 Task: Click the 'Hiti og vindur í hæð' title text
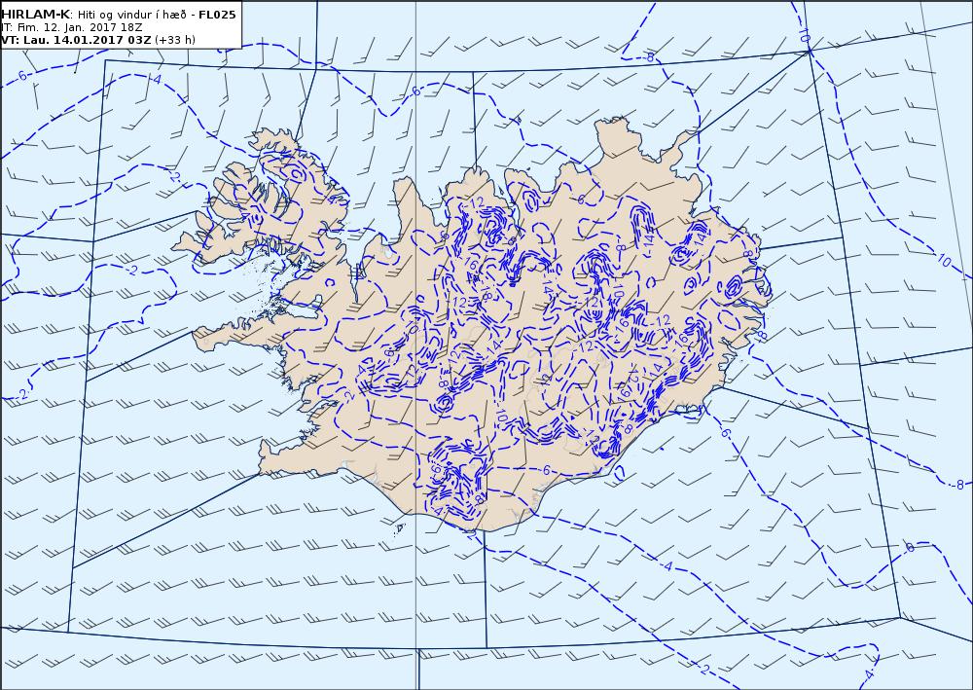[131, 16]
